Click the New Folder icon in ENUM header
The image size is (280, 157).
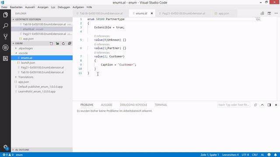point(57,44)
